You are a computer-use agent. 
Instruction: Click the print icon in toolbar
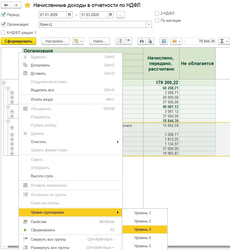142,41
